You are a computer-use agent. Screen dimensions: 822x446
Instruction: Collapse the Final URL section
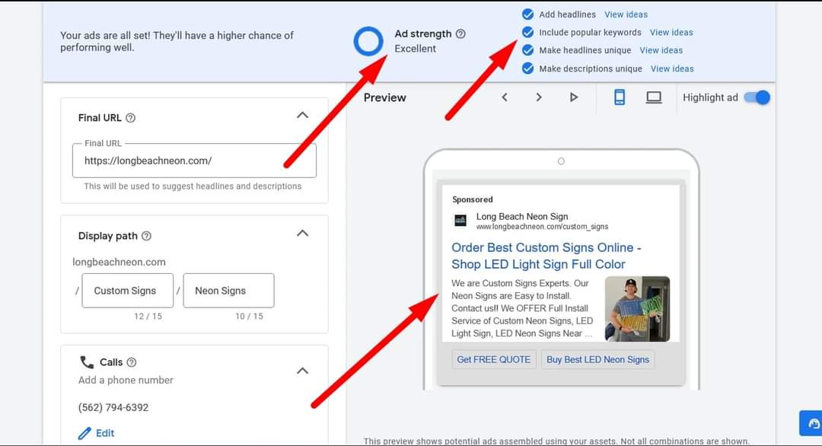302,115
